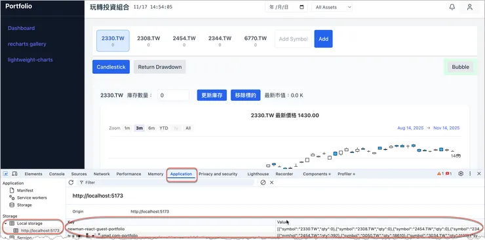Switch to the Network DevTools tab
This screenshot has width=485, height=240.
tap(102, 174)
